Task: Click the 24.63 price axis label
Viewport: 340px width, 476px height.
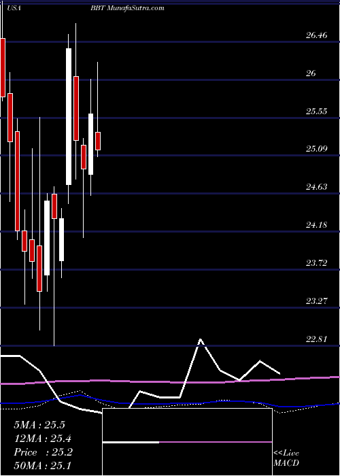Action: (316, 187)
